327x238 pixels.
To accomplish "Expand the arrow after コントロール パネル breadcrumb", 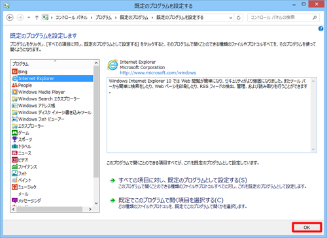I will point(92,18).
